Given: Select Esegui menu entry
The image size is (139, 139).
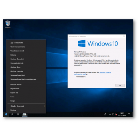Looking at the screenshot, I should pos(26,101).
